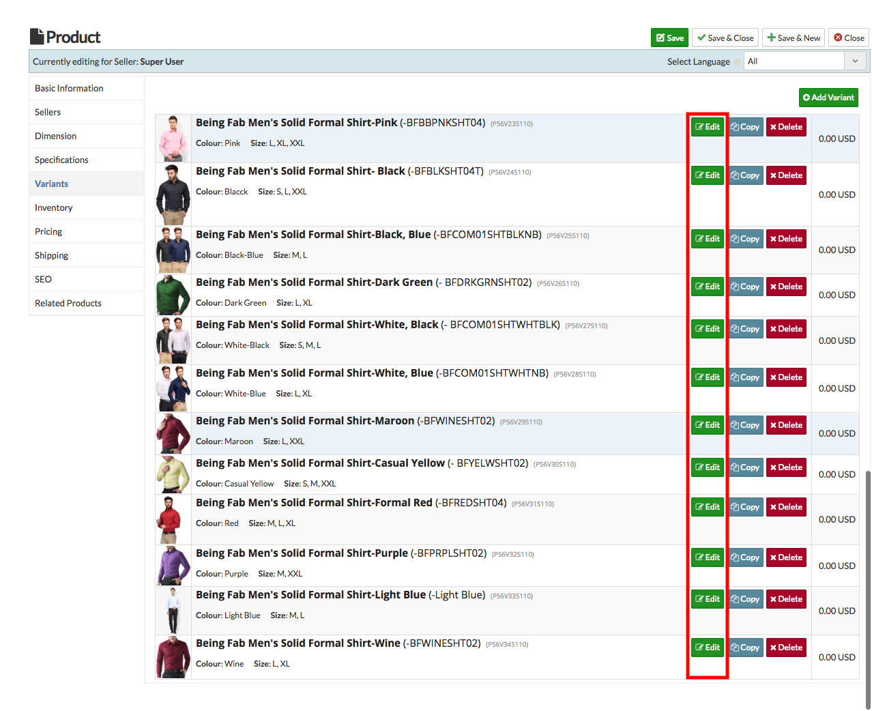Click the Light Blue shirt thumbnail
This screenshot has width=872, height=711.
coord(173,611)
